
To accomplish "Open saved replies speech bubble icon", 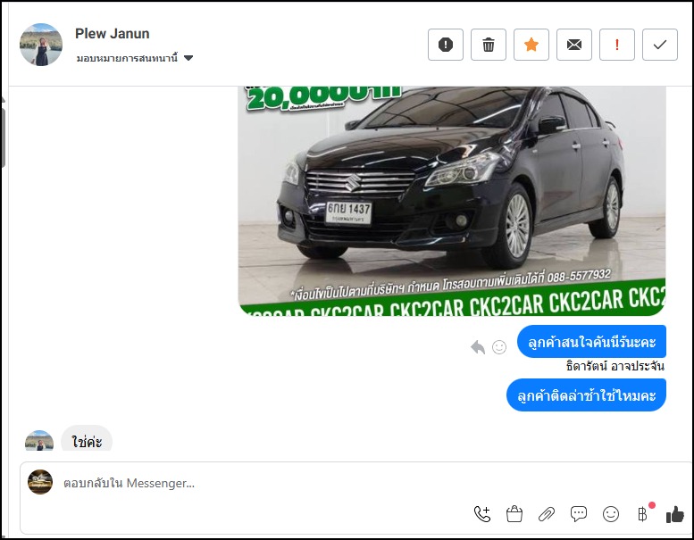I will point(579,514).
